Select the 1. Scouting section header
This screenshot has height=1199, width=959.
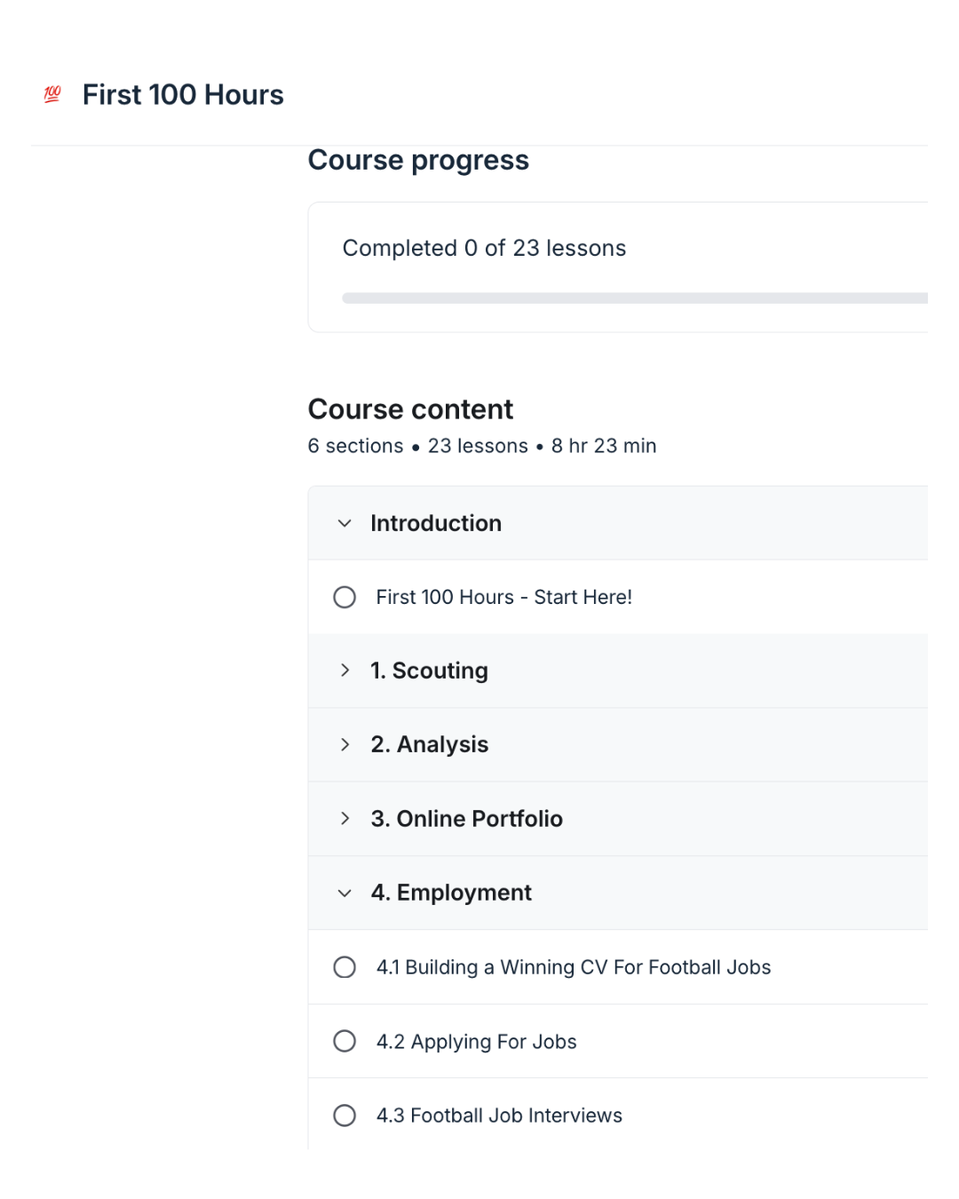pyautogui.click(x=429, y=671)
